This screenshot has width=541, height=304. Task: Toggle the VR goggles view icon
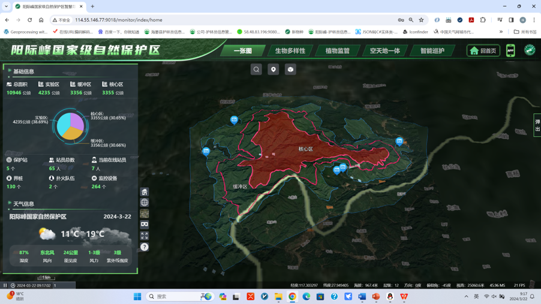pyautogui.click(x=145, y=225)
